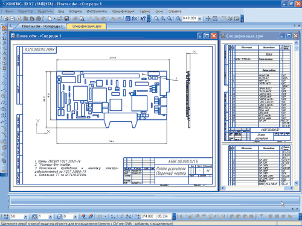This screenshot has width=302, height=226.
Task: Switch to the Спецификация.spw tab
Action: 87,26
